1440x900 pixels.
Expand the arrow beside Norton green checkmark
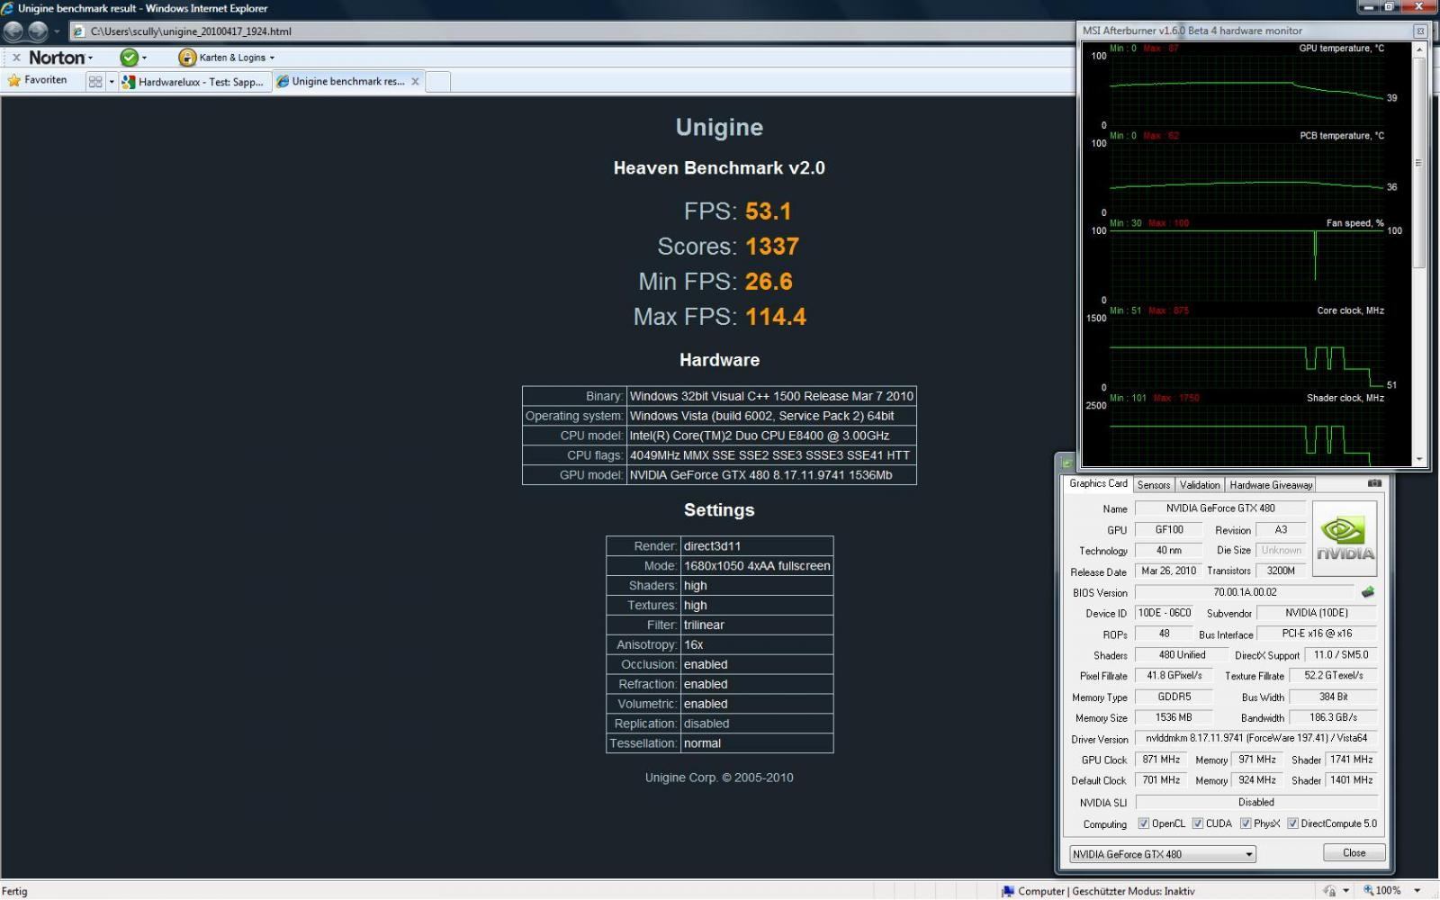(144, 58)
